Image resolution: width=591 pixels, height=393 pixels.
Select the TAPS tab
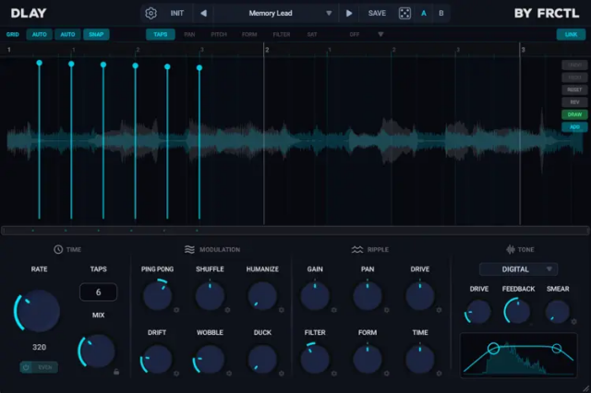point(160,34)
